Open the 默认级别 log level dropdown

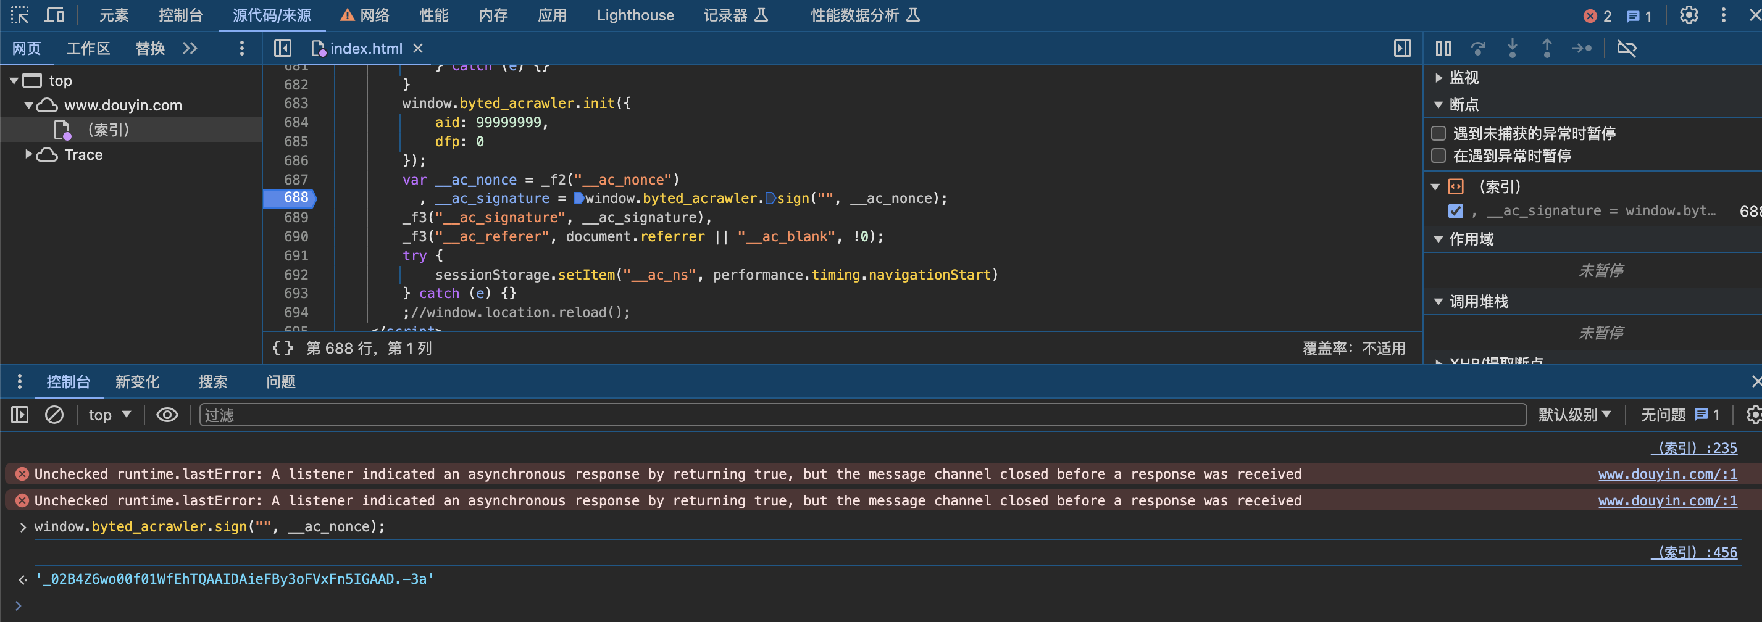pos(1574,414)
